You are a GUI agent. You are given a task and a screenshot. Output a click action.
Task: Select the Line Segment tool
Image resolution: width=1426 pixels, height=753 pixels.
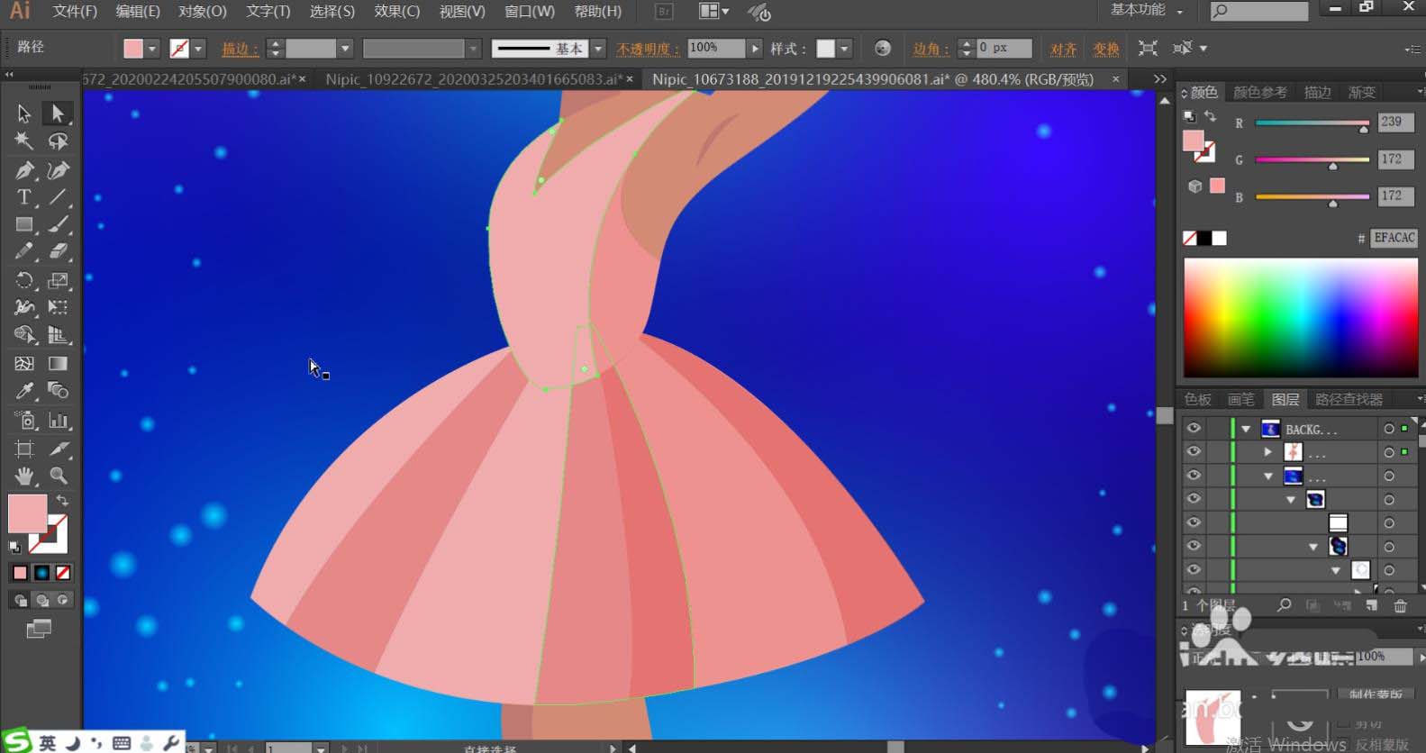click(58, 197)
